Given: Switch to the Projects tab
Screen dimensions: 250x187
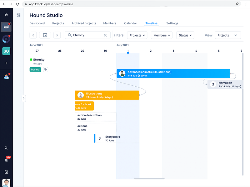Looking at the screenshot, I should (58, 23).
